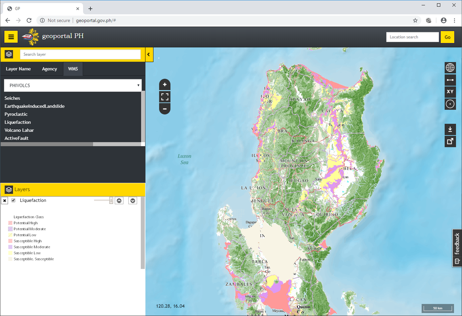Open the globe basemap tool

[450, 67]
